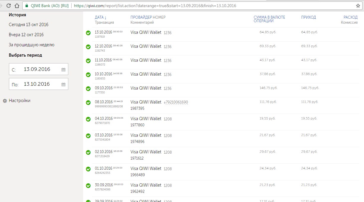Screen dimensions: 364x202
Task: Click green status check of 03.10.2016 transaction
Action: click(88, 136)
